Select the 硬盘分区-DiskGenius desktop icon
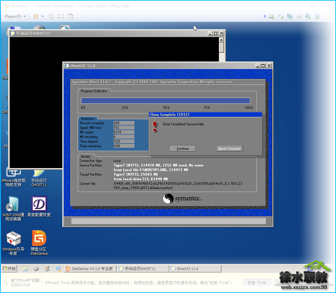Image resolution: width=336 pixels, height=293 pixels. click(x=39, y=243)
